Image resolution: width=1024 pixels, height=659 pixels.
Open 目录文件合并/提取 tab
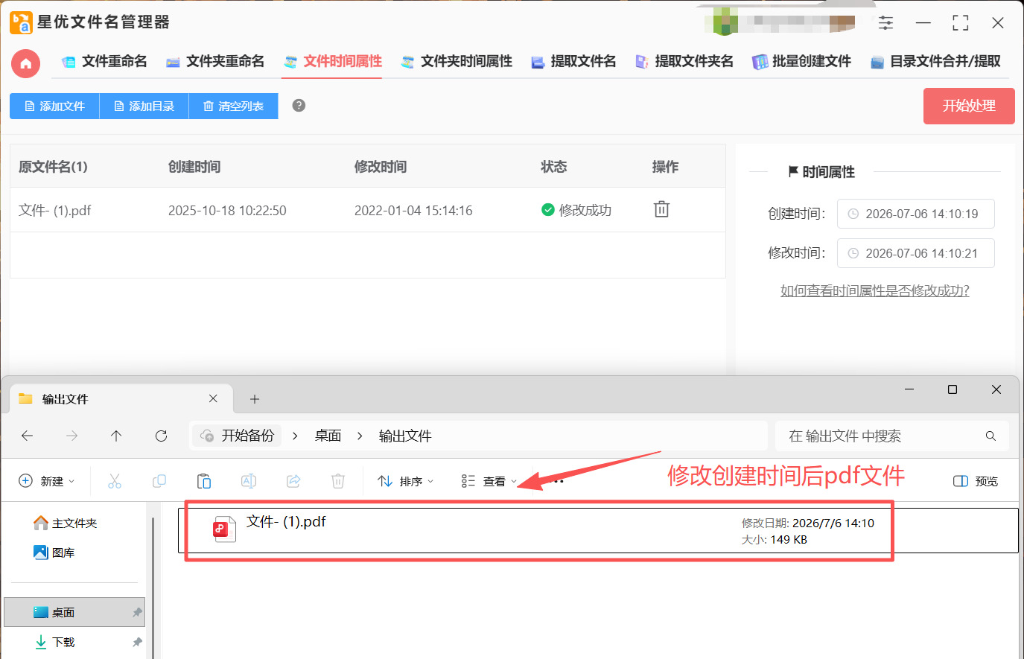[x=935, y=62]
